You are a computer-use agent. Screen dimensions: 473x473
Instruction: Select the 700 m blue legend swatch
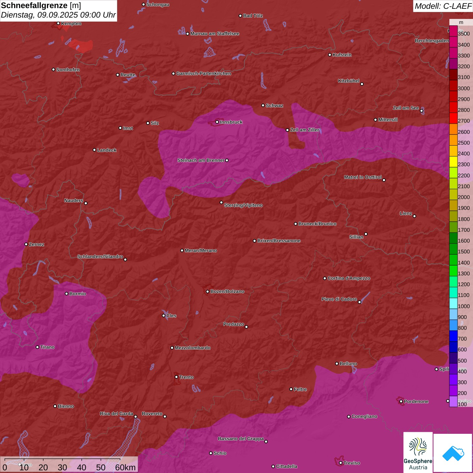click(x=453, y=336)
